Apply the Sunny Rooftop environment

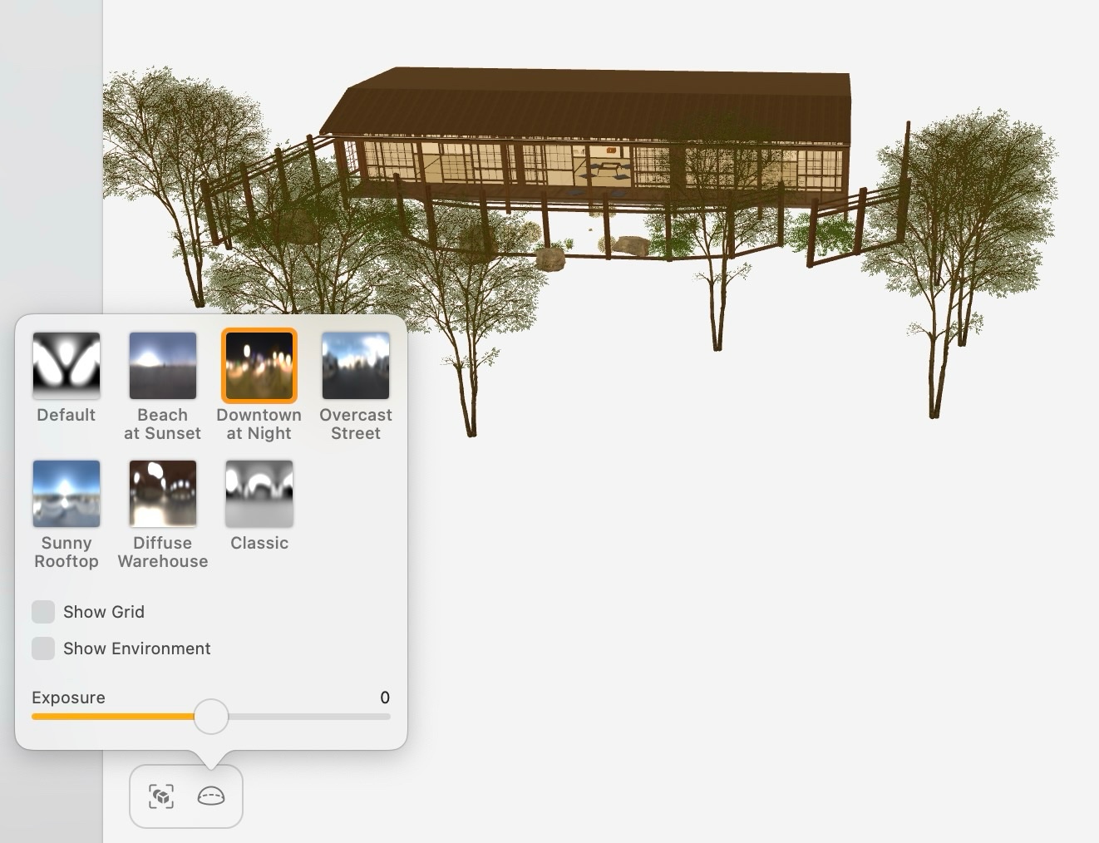67,494
